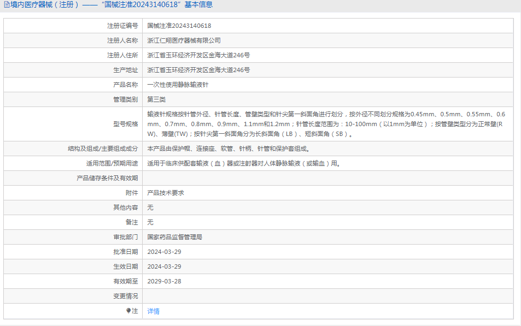This screenshot has width=521, height=326.
Task: Click the 注册证编号 label
Action: pyautogui.click(x=122, y=26)
